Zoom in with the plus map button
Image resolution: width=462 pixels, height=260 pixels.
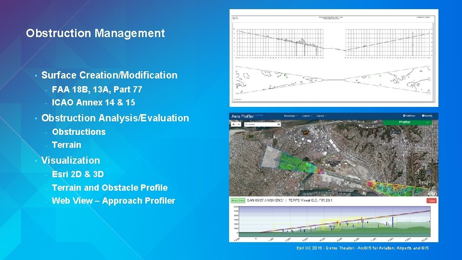tap(233, 124)
